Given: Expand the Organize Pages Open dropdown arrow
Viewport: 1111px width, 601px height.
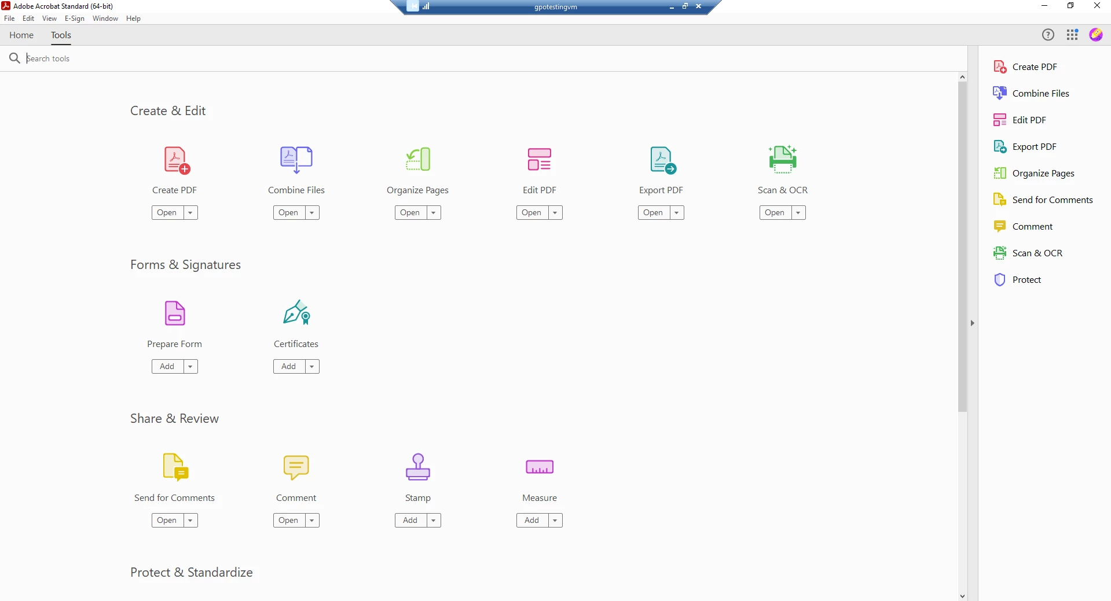Looking at the screenshot, I should (x=434, y=213).
